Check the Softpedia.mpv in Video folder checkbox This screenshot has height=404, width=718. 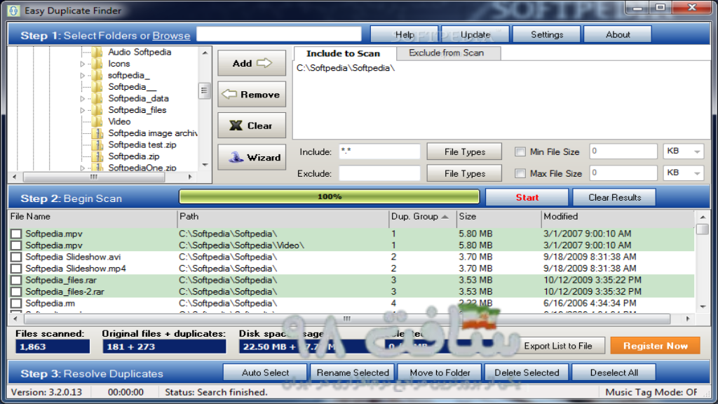point(16,245)
